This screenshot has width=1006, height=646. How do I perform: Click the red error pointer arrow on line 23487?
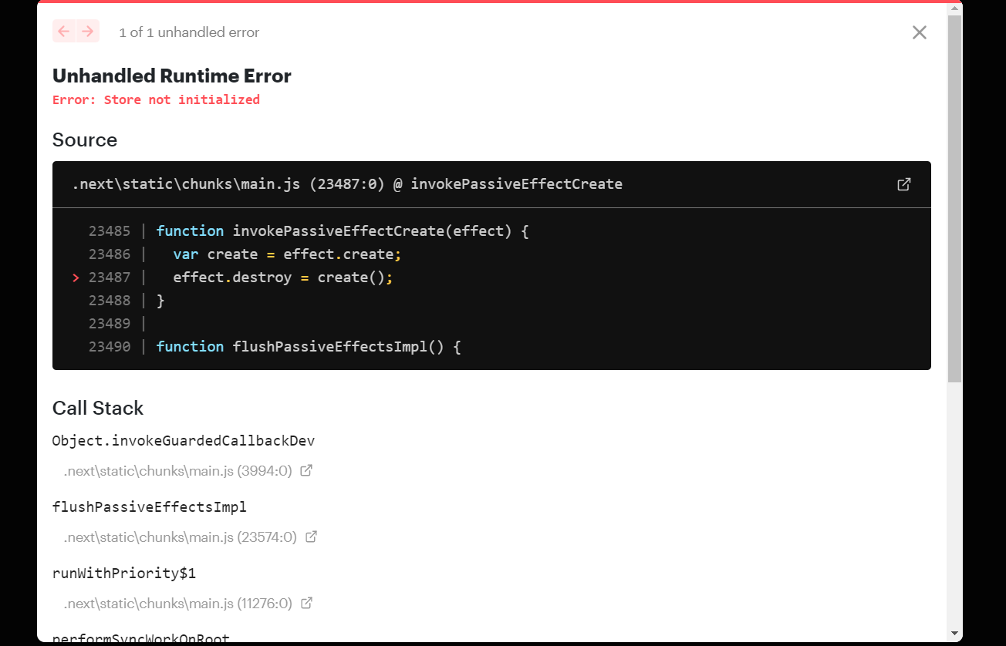pos(76,277)
